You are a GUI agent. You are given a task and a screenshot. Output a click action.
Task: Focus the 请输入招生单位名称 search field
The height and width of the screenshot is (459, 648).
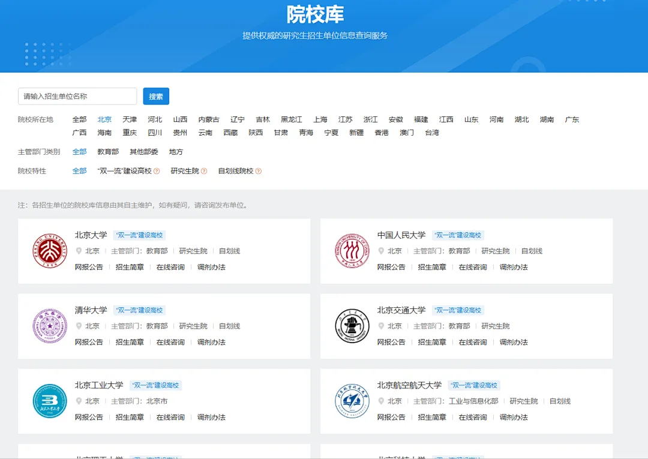[77, 96]
